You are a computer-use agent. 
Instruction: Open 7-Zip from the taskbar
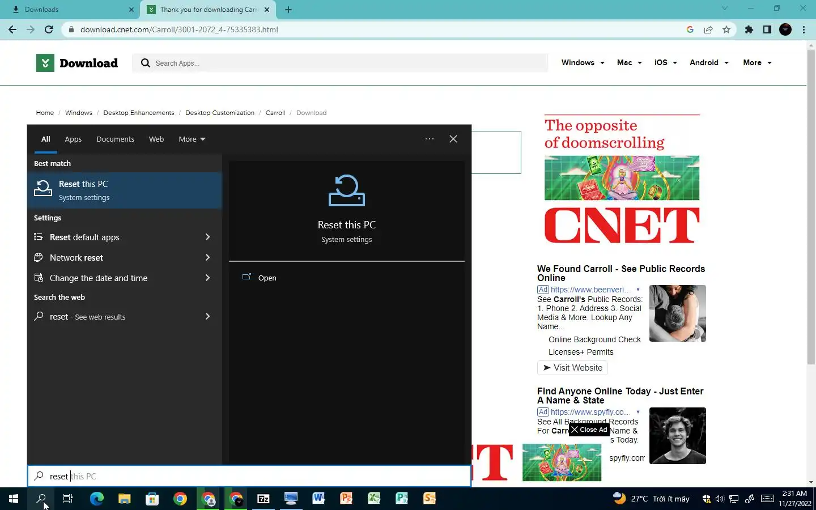pos(263,499)
